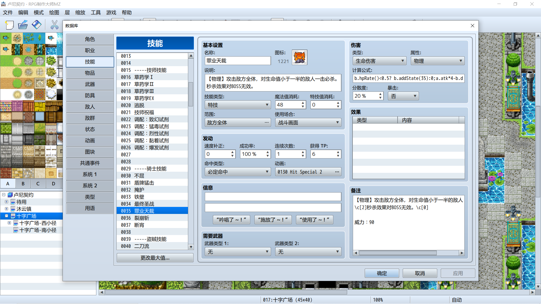
Task: Click the 计算公式 input field
Action: (x=409, y=78)
